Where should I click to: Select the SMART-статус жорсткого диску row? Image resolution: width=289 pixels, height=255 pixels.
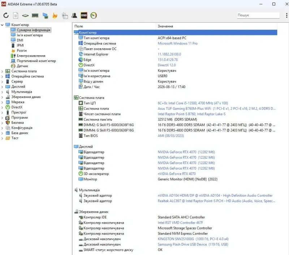(175, 250)
